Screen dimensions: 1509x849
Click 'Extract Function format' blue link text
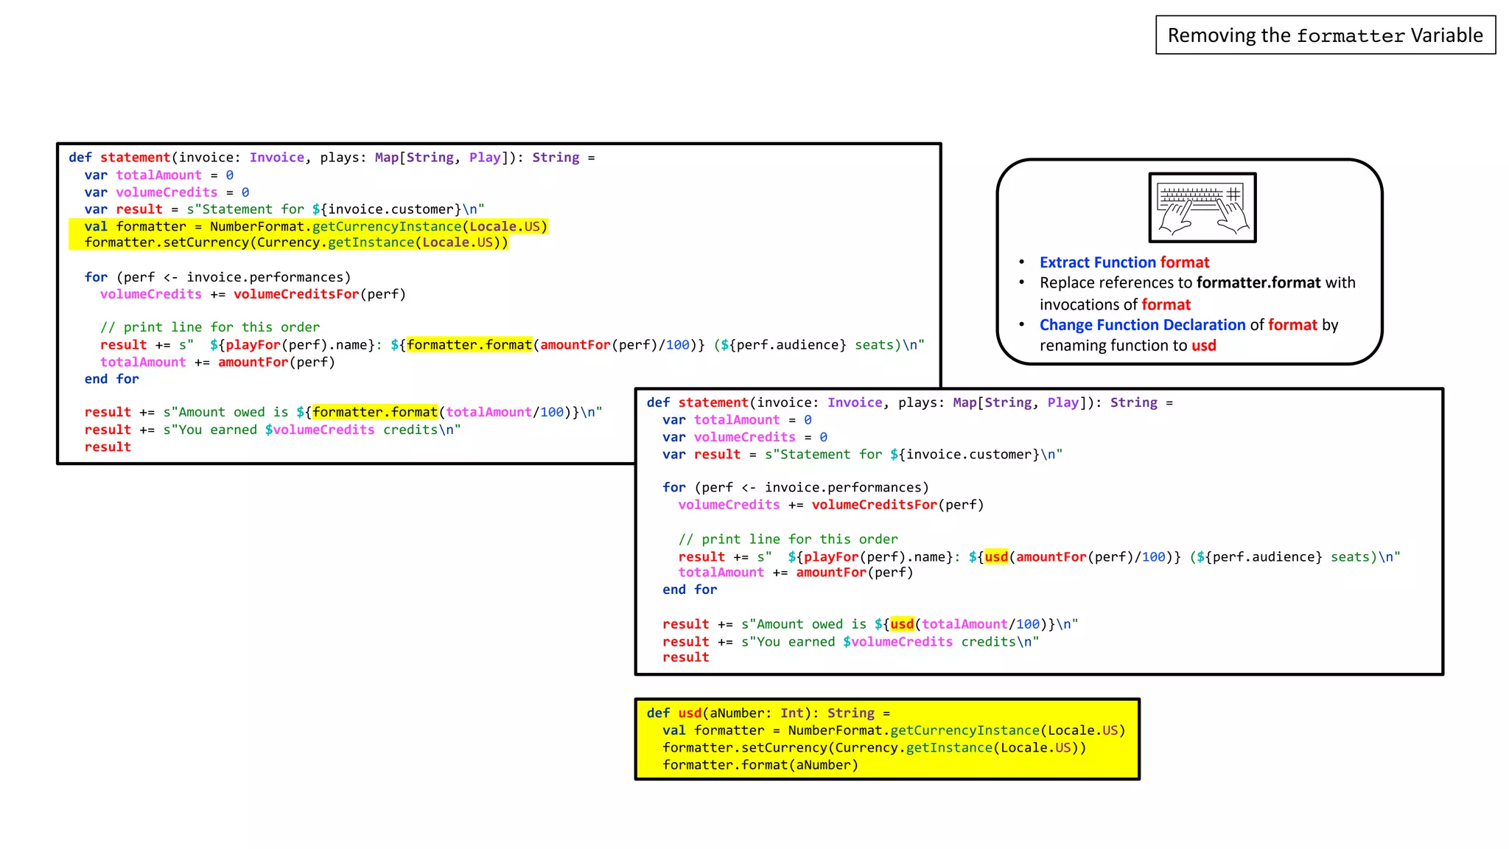coord(1124,262)
